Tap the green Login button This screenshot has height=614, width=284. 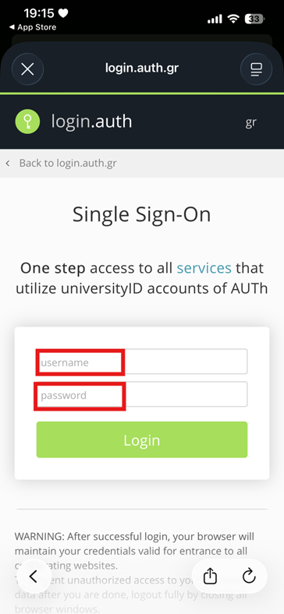(142, 439)
